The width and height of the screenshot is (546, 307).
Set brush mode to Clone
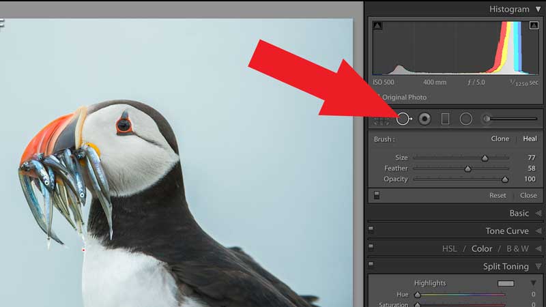pyautogui.click(x=500, y=139)
